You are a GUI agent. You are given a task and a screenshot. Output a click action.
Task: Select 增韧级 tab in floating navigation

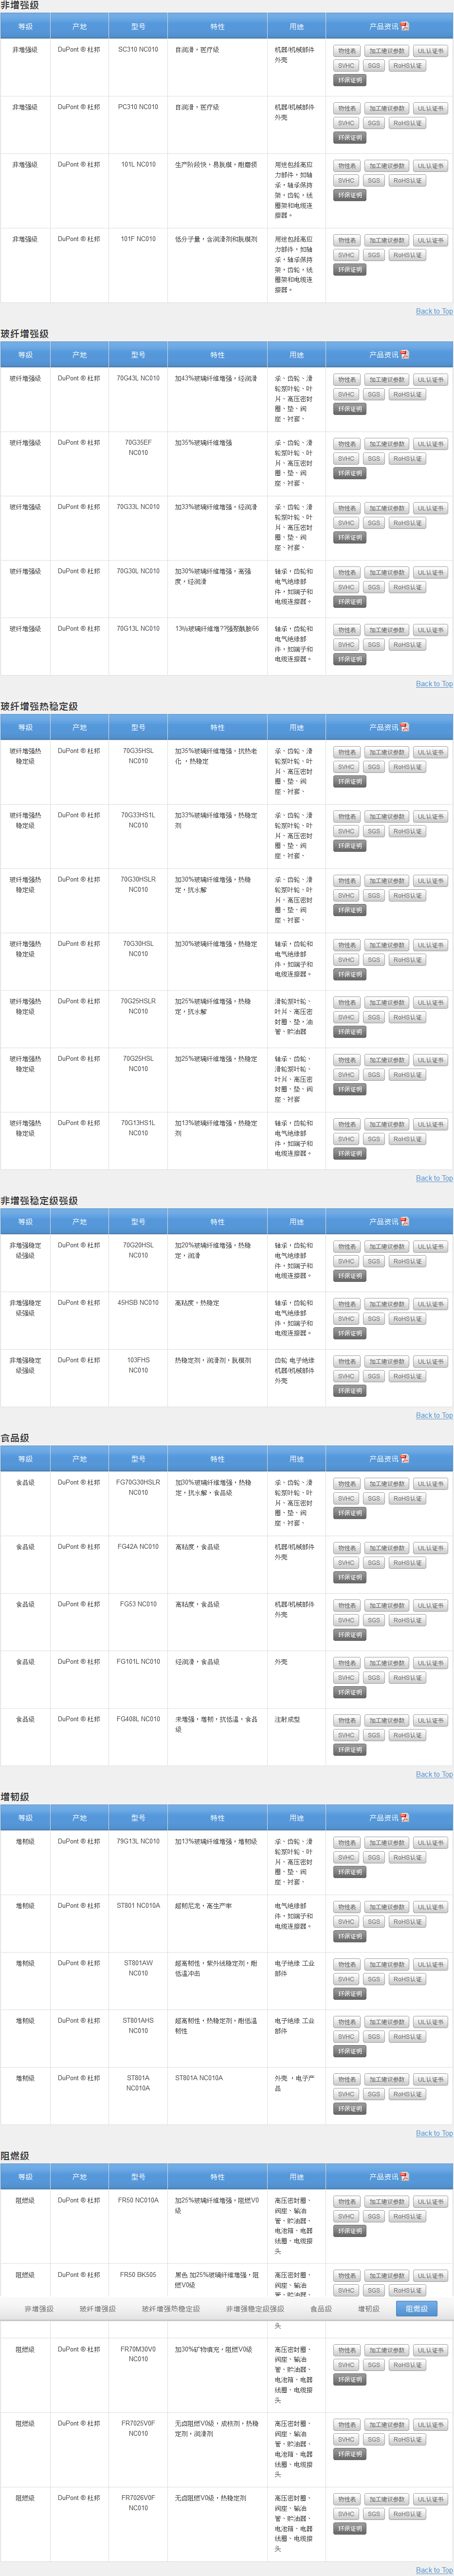[369, 2309]
